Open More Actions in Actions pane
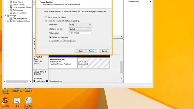This screenshot has width=194, height=109. pyautogui.click(x=134, y=1)
